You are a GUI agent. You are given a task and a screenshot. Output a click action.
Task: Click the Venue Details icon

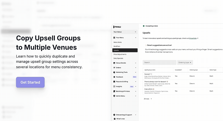click(114, 63)
